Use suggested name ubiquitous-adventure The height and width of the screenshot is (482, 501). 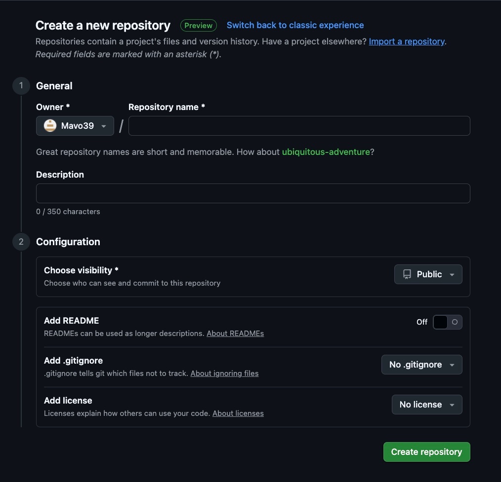tap(326, 152)
